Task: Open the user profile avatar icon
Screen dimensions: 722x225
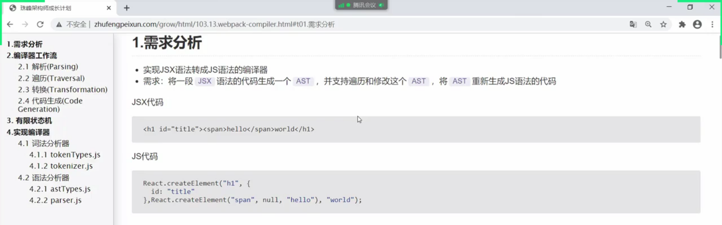Action: 697,24
